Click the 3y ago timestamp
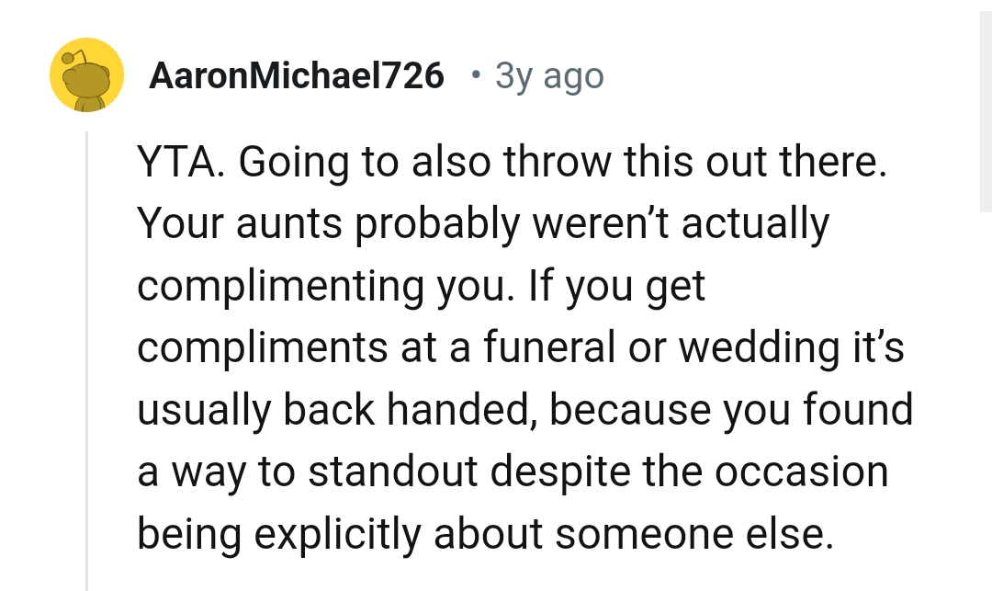Viewport: 992px width, 591px height. 547,75
